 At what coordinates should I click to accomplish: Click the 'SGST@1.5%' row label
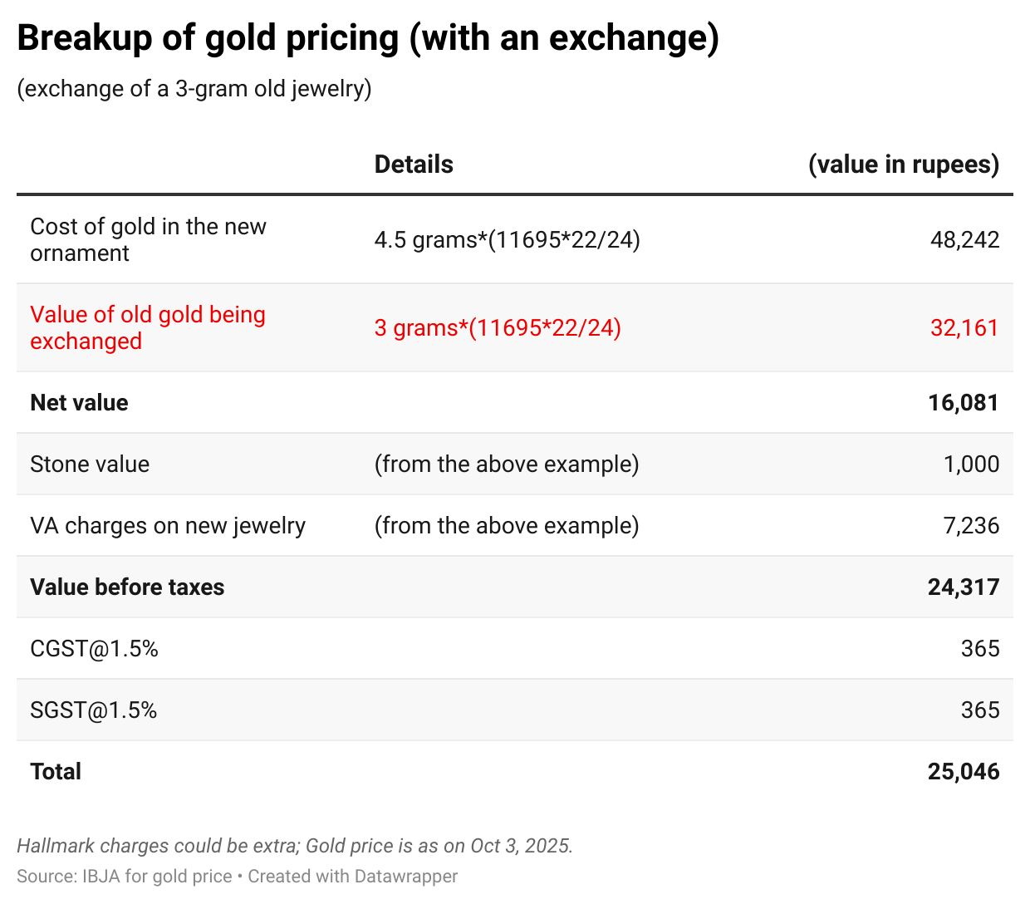93,710
